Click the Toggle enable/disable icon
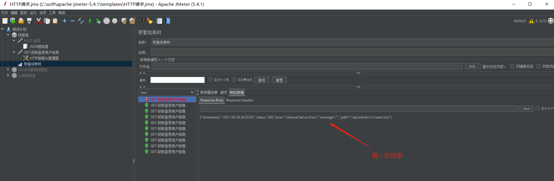Viewport: 554px width, 181px height. (81, 21)
